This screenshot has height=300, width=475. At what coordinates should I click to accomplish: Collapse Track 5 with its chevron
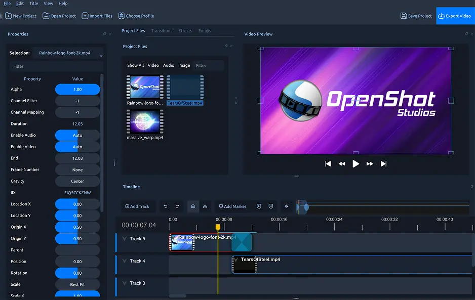tap(125, 239)
